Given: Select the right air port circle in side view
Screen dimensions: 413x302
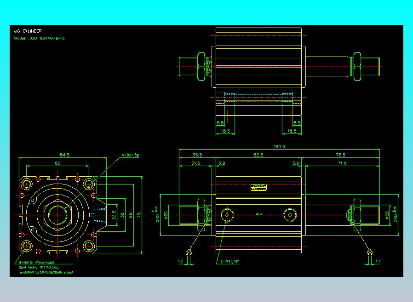Looking at the screenshot, I should point(290,215).
